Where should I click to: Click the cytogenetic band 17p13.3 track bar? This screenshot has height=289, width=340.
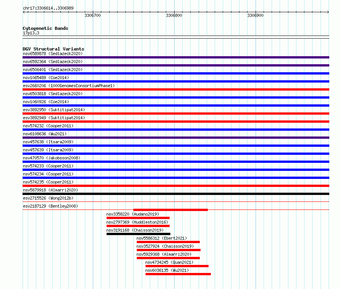click(x=176, y=37)
